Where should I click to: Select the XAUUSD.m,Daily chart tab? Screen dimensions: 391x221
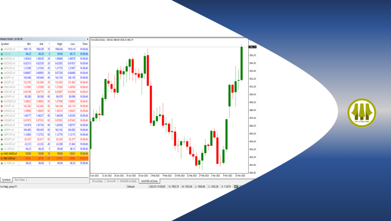coord(128,181)
